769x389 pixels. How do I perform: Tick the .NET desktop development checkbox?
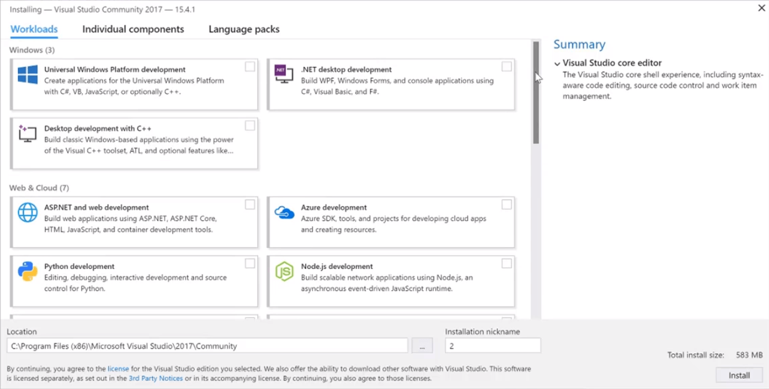click(507, 67)
